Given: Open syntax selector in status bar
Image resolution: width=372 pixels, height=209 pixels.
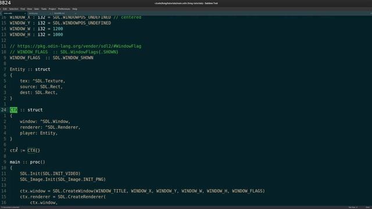Looking at the screenshot, I should click(367, 207).
